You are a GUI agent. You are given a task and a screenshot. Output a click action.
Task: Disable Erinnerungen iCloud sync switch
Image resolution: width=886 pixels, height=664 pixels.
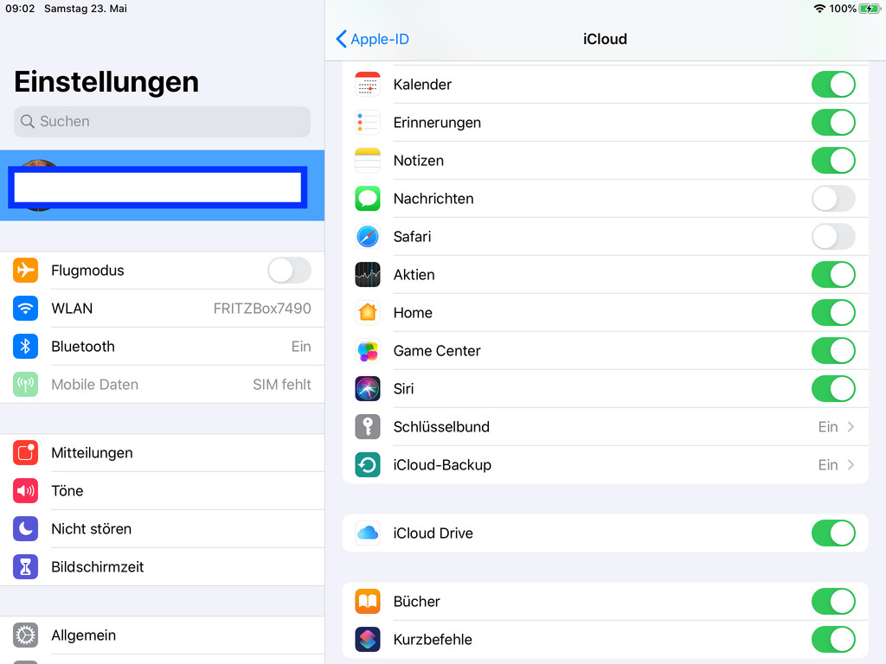833,123
